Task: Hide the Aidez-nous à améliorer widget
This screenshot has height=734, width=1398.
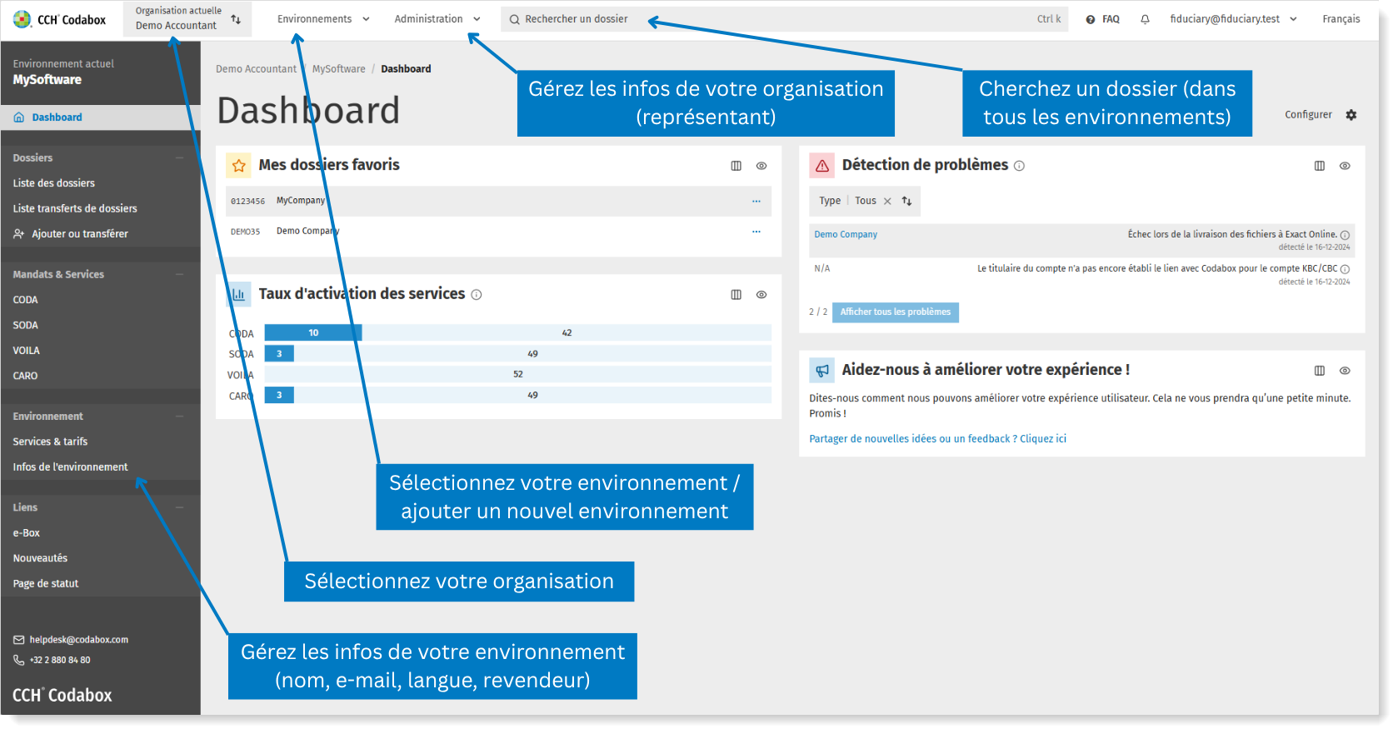Action: pos(1345,371)
